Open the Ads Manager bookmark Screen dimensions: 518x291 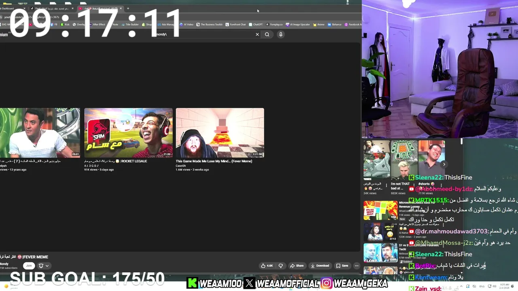point(166,24)
